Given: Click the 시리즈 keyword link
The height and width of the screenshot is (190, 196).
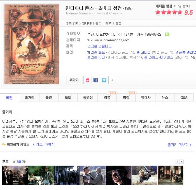Looking at the screenshot, I should [x=37, y=144].
